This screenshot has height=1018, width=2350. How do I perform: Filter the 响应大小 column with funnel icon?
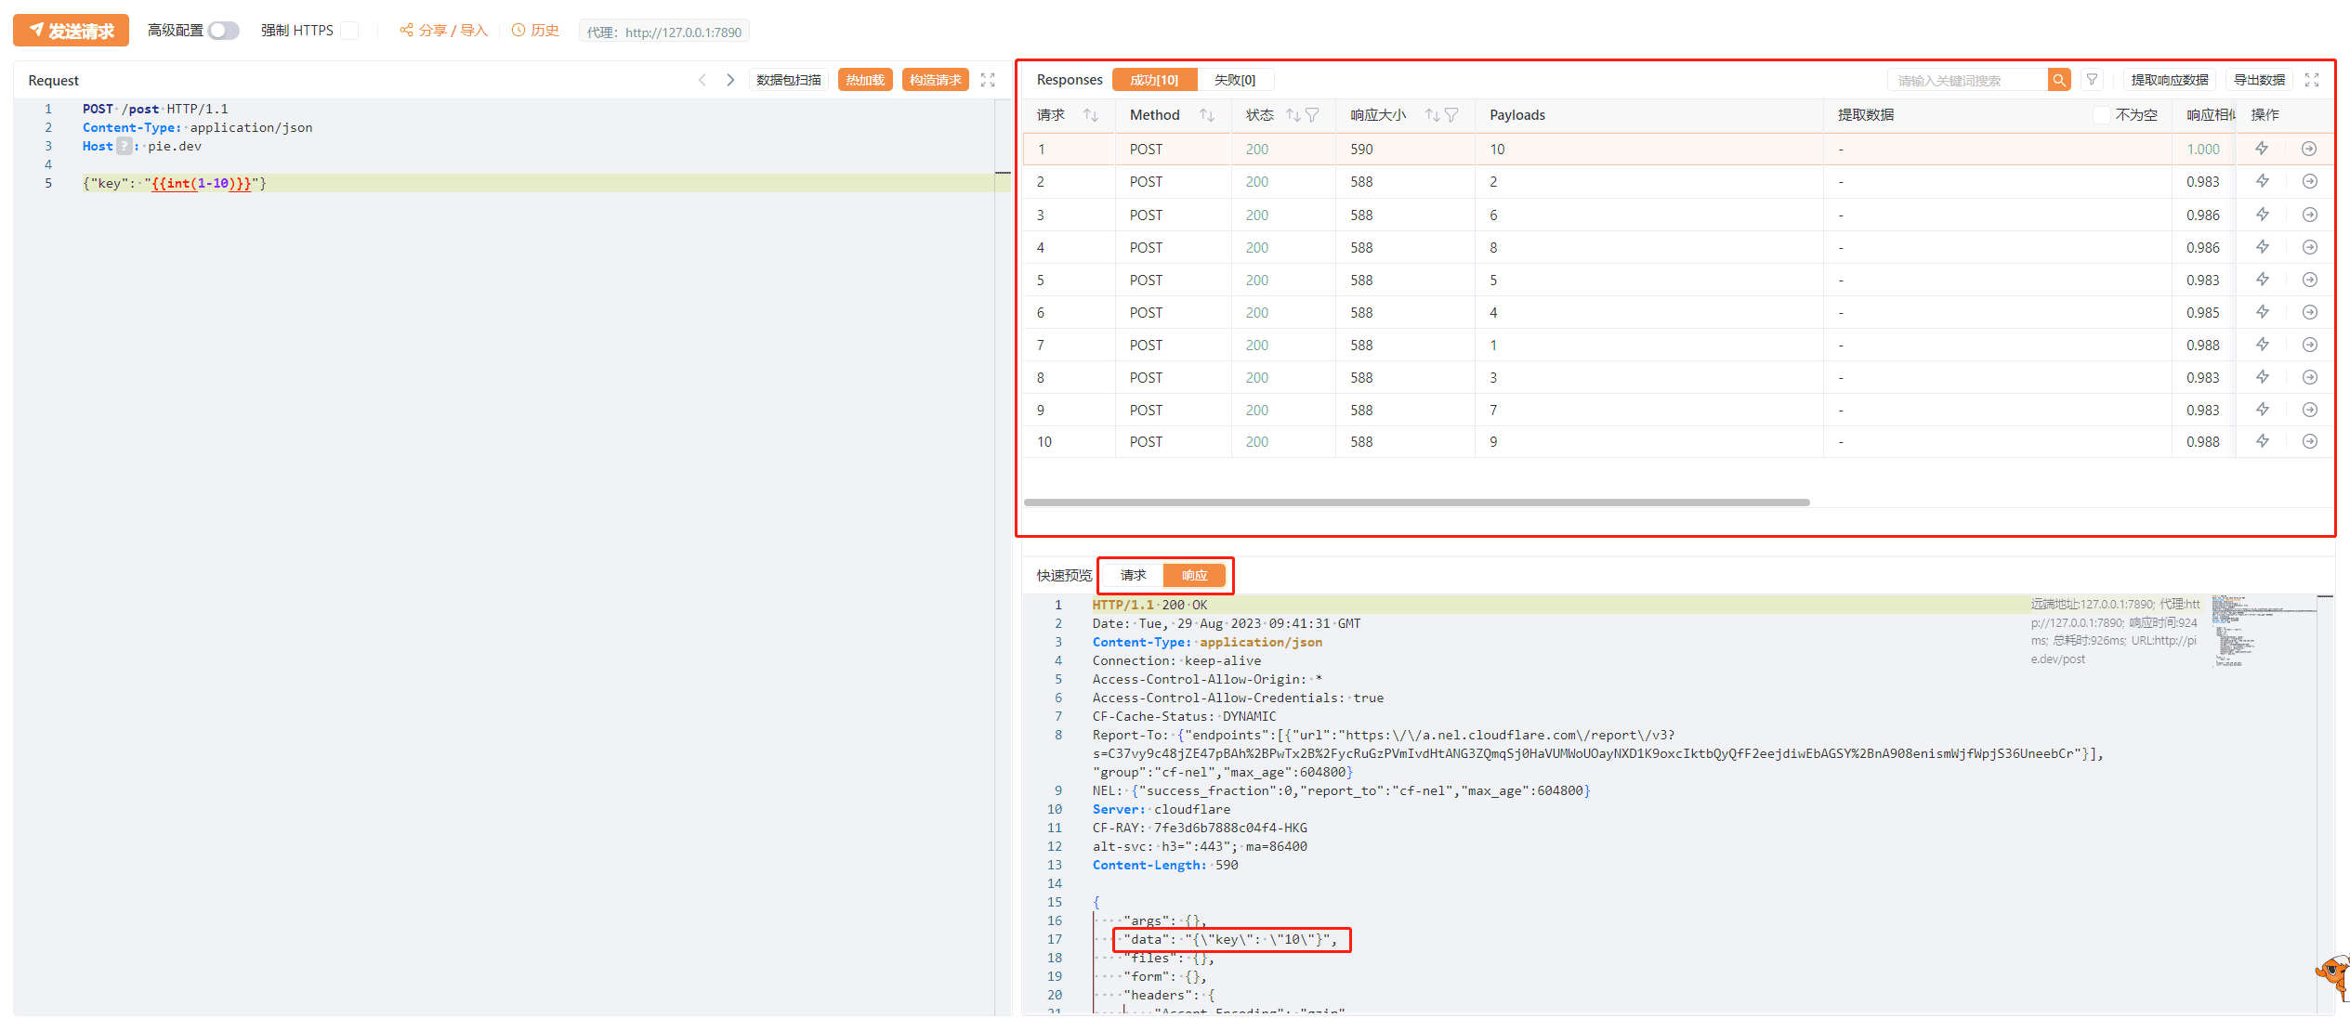(x=1451, y=115)
